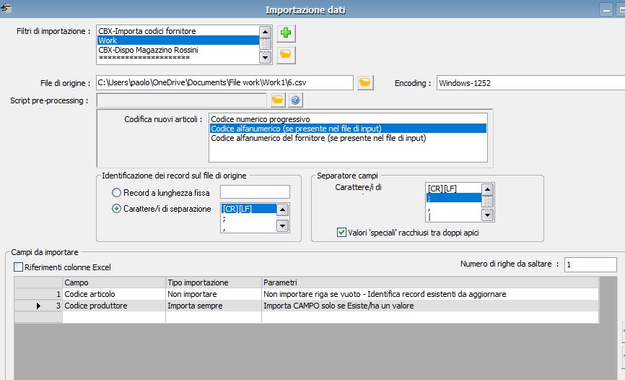Click 'Numero di righe da saltare' field

coord(591,264)
